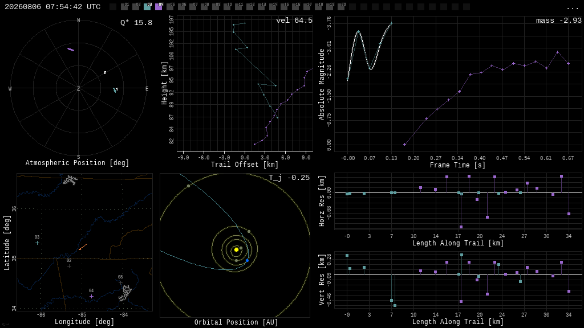Toggle station 12 square in top bar

click(x=250, y=7)
